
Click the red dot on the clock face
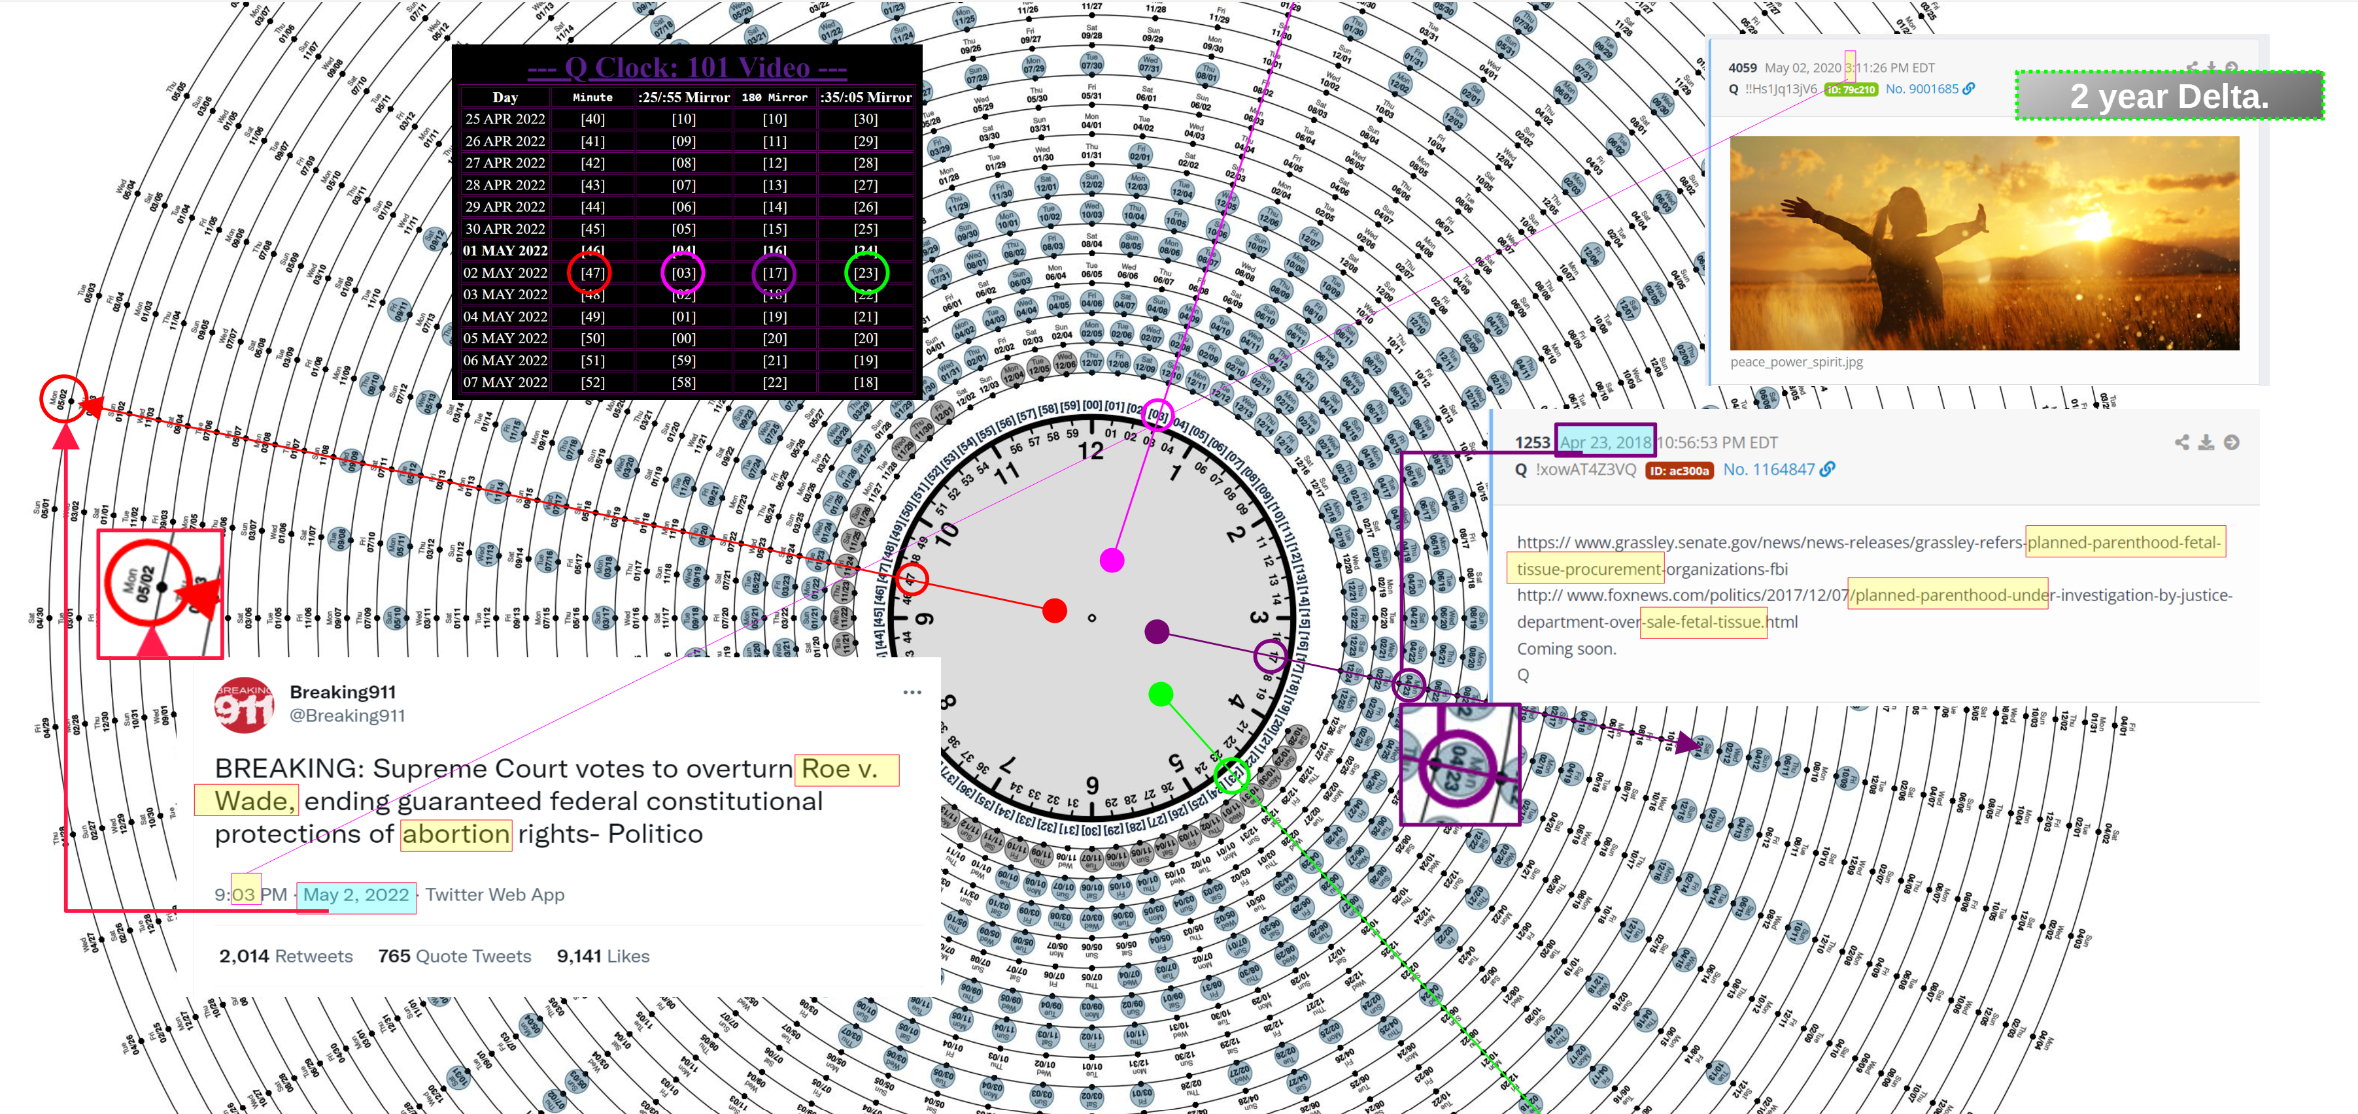(1055, 611)
